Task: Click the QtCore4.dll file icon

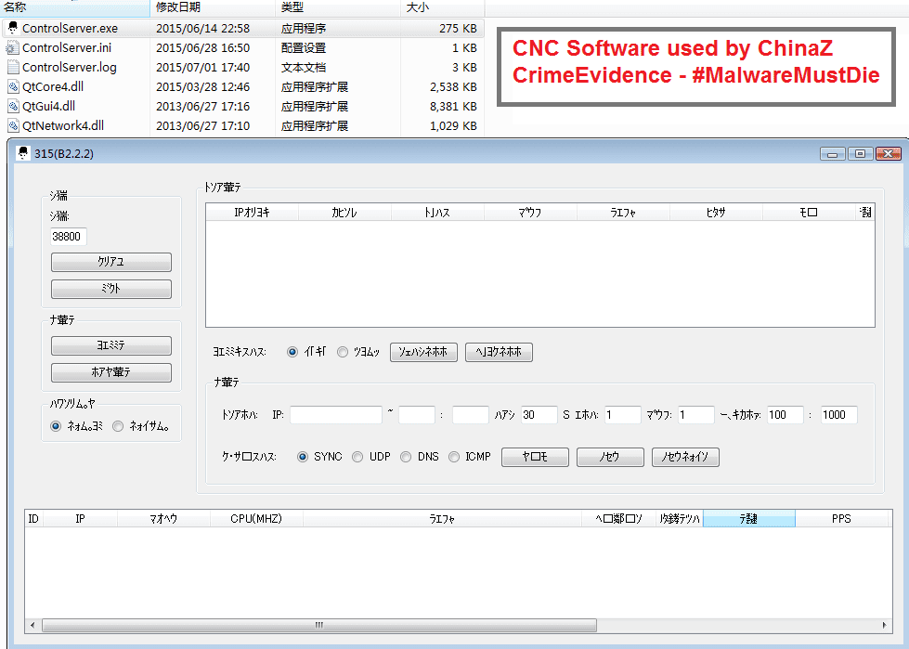Action: [x=12, y=86]
